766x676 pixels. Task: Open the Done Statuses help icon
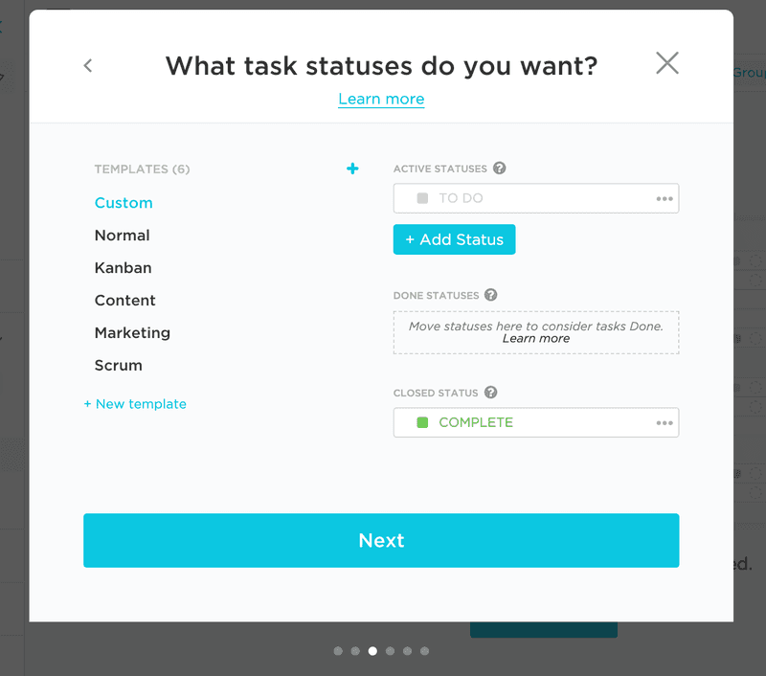(x=490, y=295)
